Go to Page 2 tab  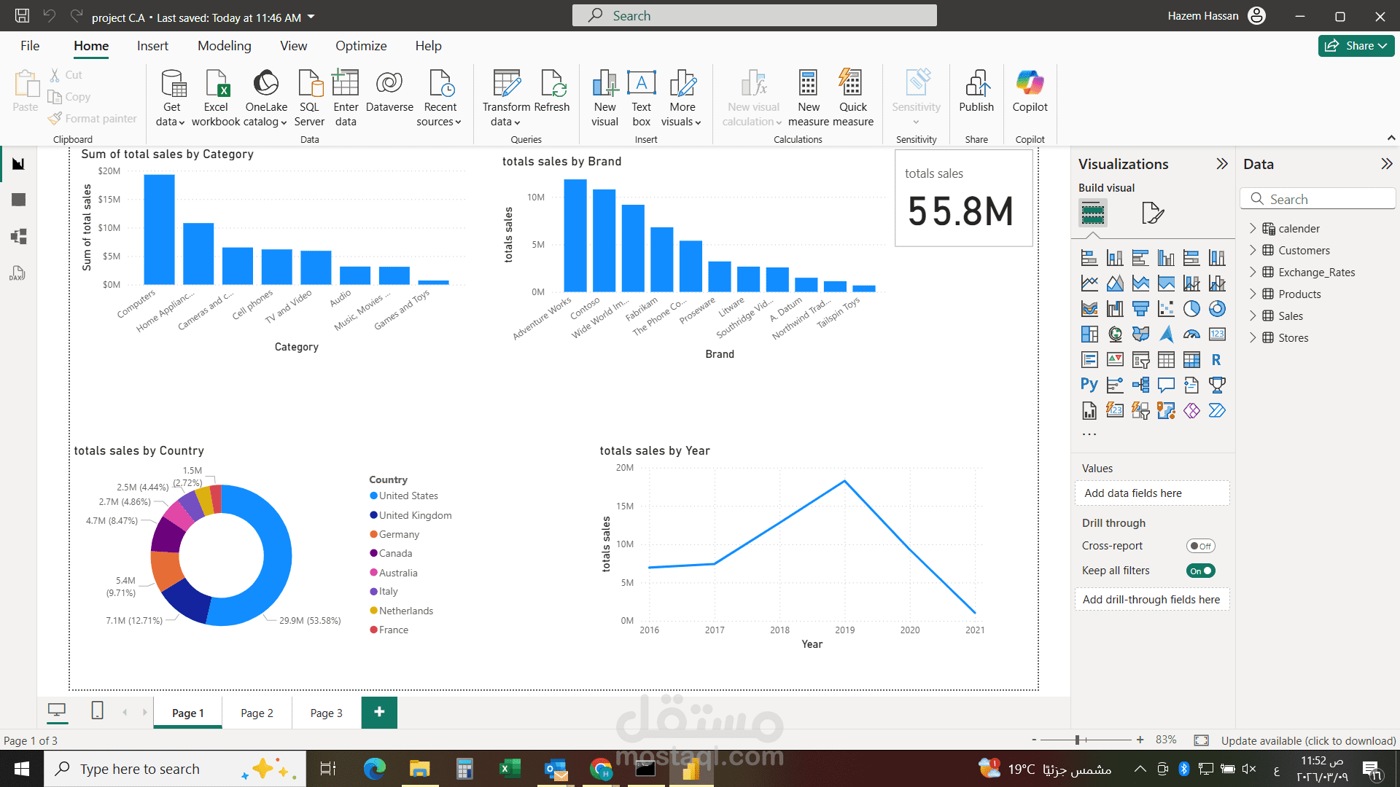tap(257, 713)
